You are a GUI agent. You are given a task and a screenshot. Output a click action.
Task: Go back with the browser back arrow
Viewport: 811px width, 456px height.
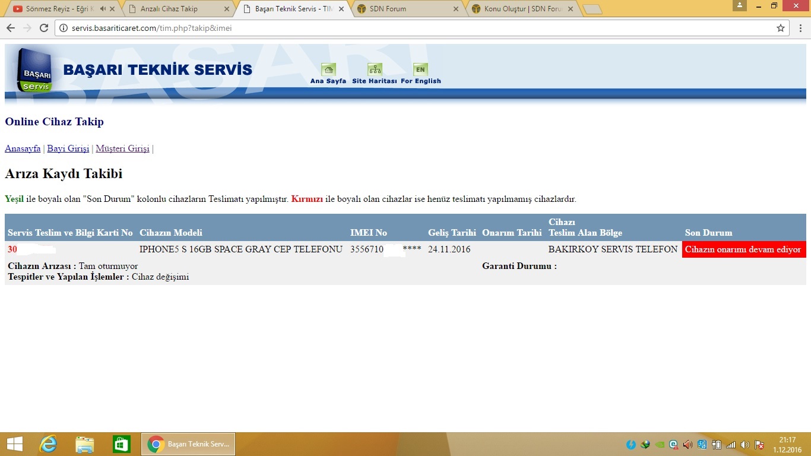(11, 28)
